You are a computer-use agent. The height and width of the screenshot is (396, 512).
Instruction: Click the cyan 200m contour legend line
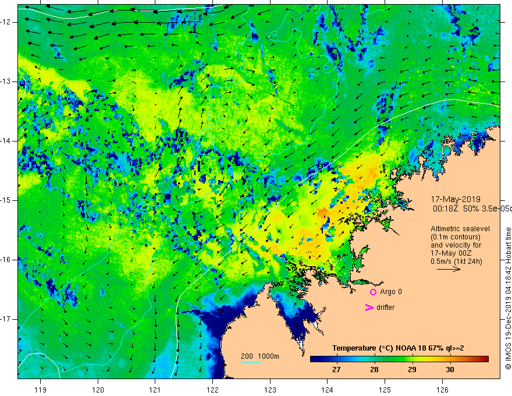click(250, 362)
